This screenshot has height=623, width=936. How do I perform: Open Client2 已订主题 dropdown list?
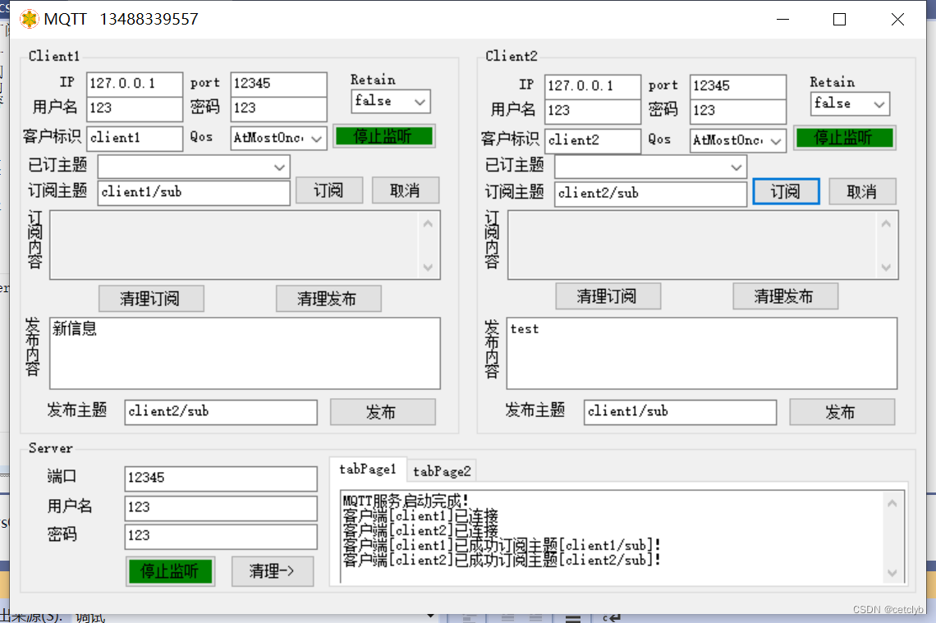click(650, 167)
